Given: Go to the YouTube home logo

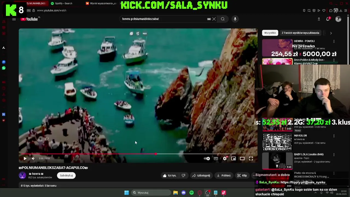Looking at the screenshot, I should click(x=29, y=19).
